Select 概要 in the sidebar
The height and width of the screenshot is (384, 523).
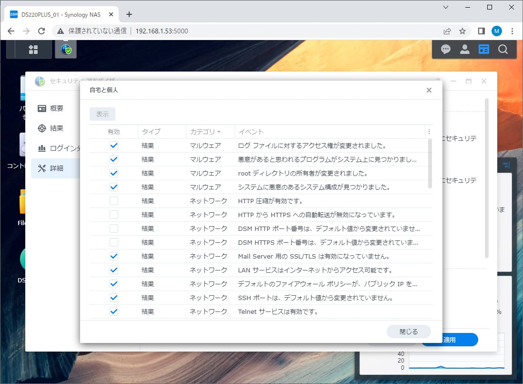tap(56, 108)
